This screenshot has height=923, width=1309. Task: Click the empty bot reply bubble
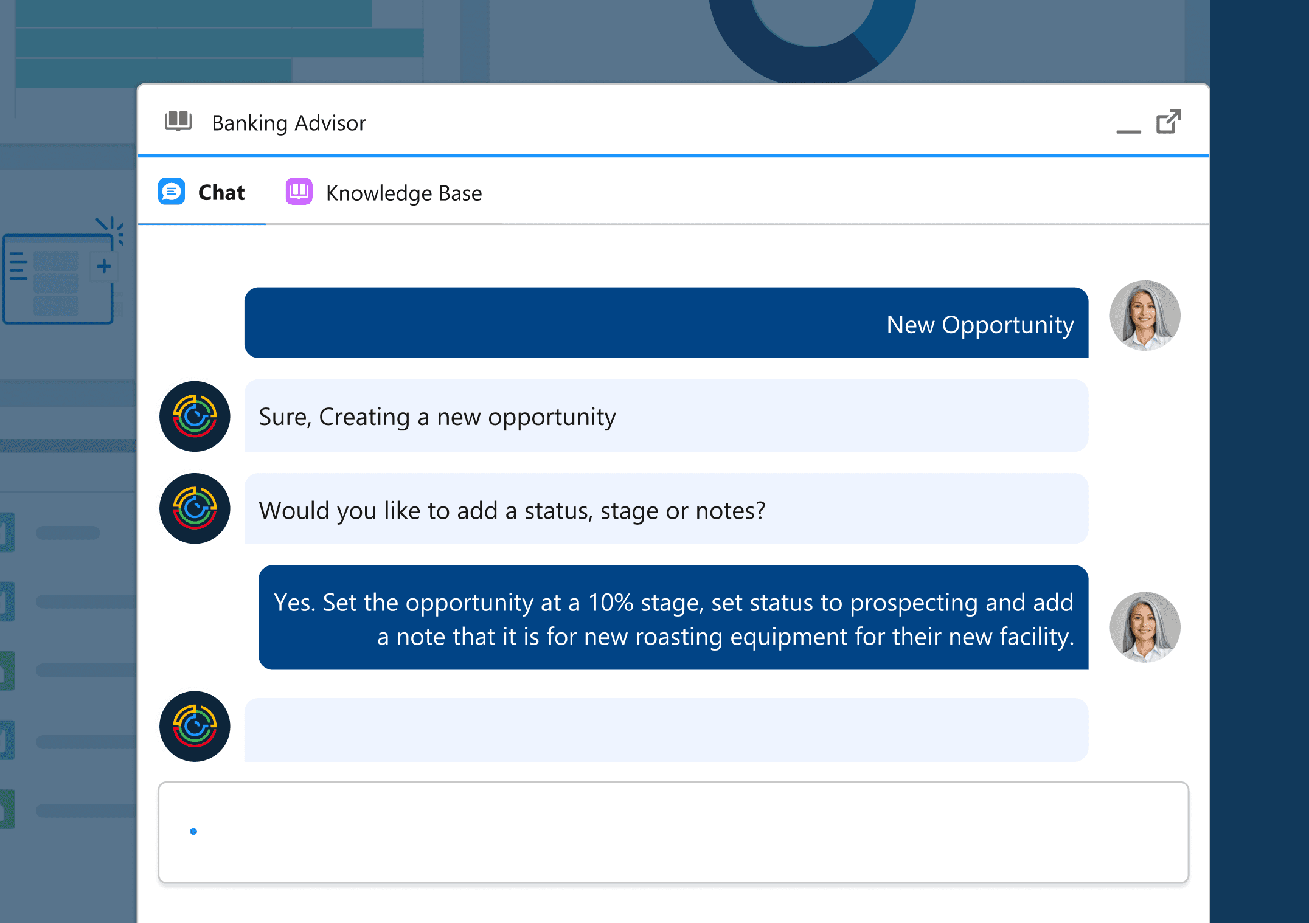pyautogui.click(x=666, y=730)
